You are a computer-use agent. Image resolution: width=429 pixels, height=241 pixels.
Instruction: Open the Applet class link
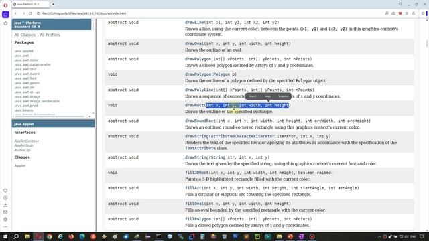tap(20, 166)
